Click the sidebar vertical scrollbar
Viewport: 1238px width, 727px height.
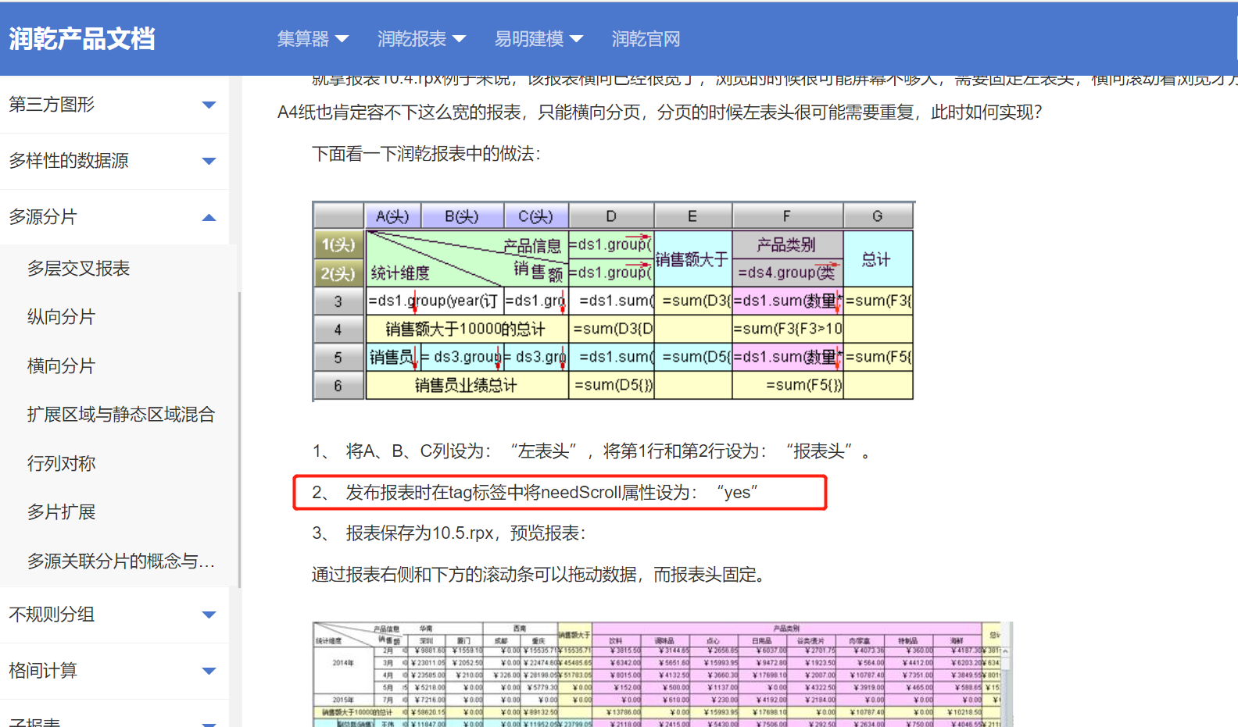(x=239, y=437)
